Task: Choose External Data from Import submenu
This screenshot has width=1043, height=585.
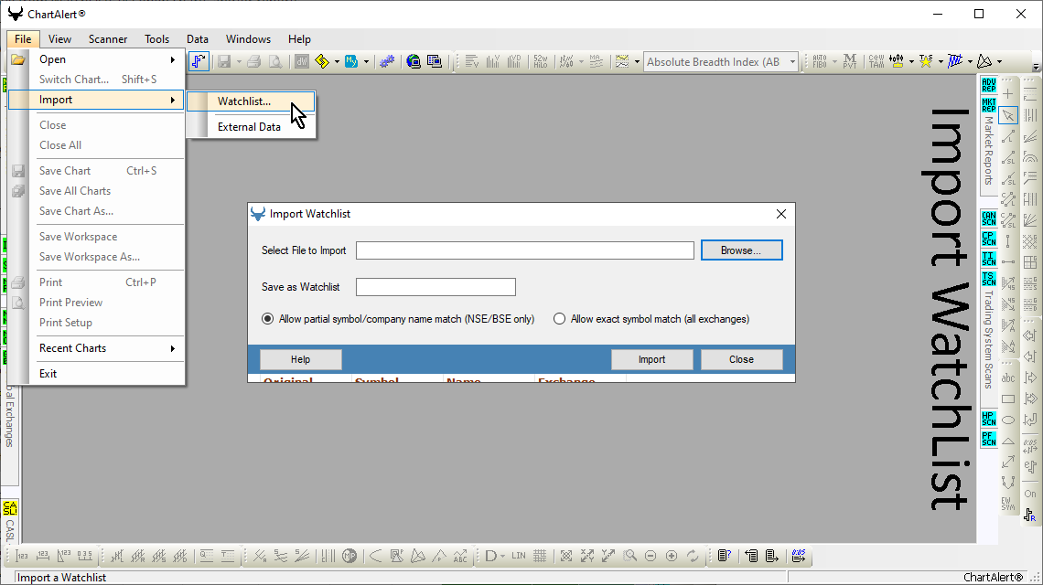Action: [251, 127]
